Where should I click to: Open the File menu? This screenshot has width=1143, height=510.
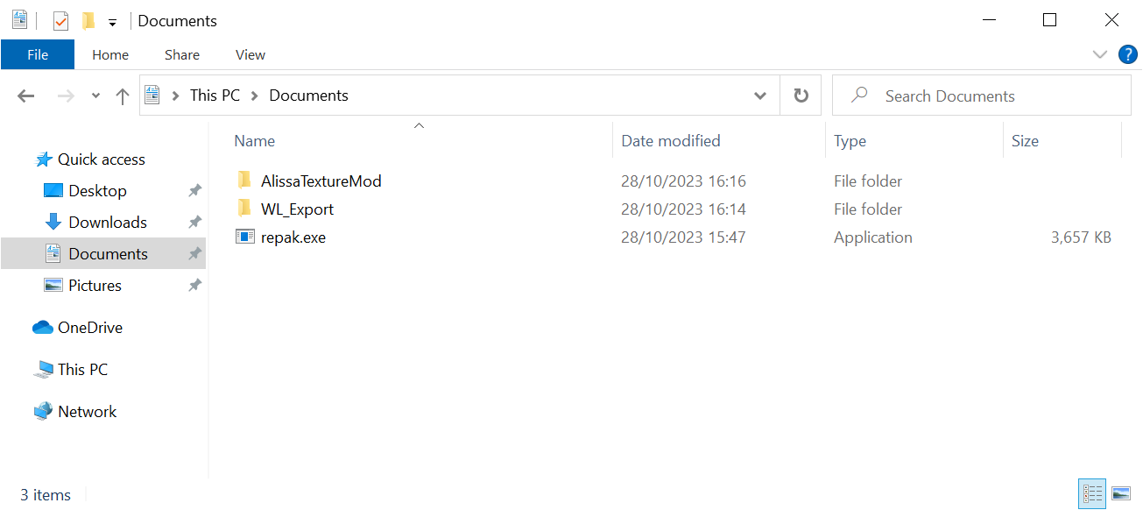tap(38, 54)
